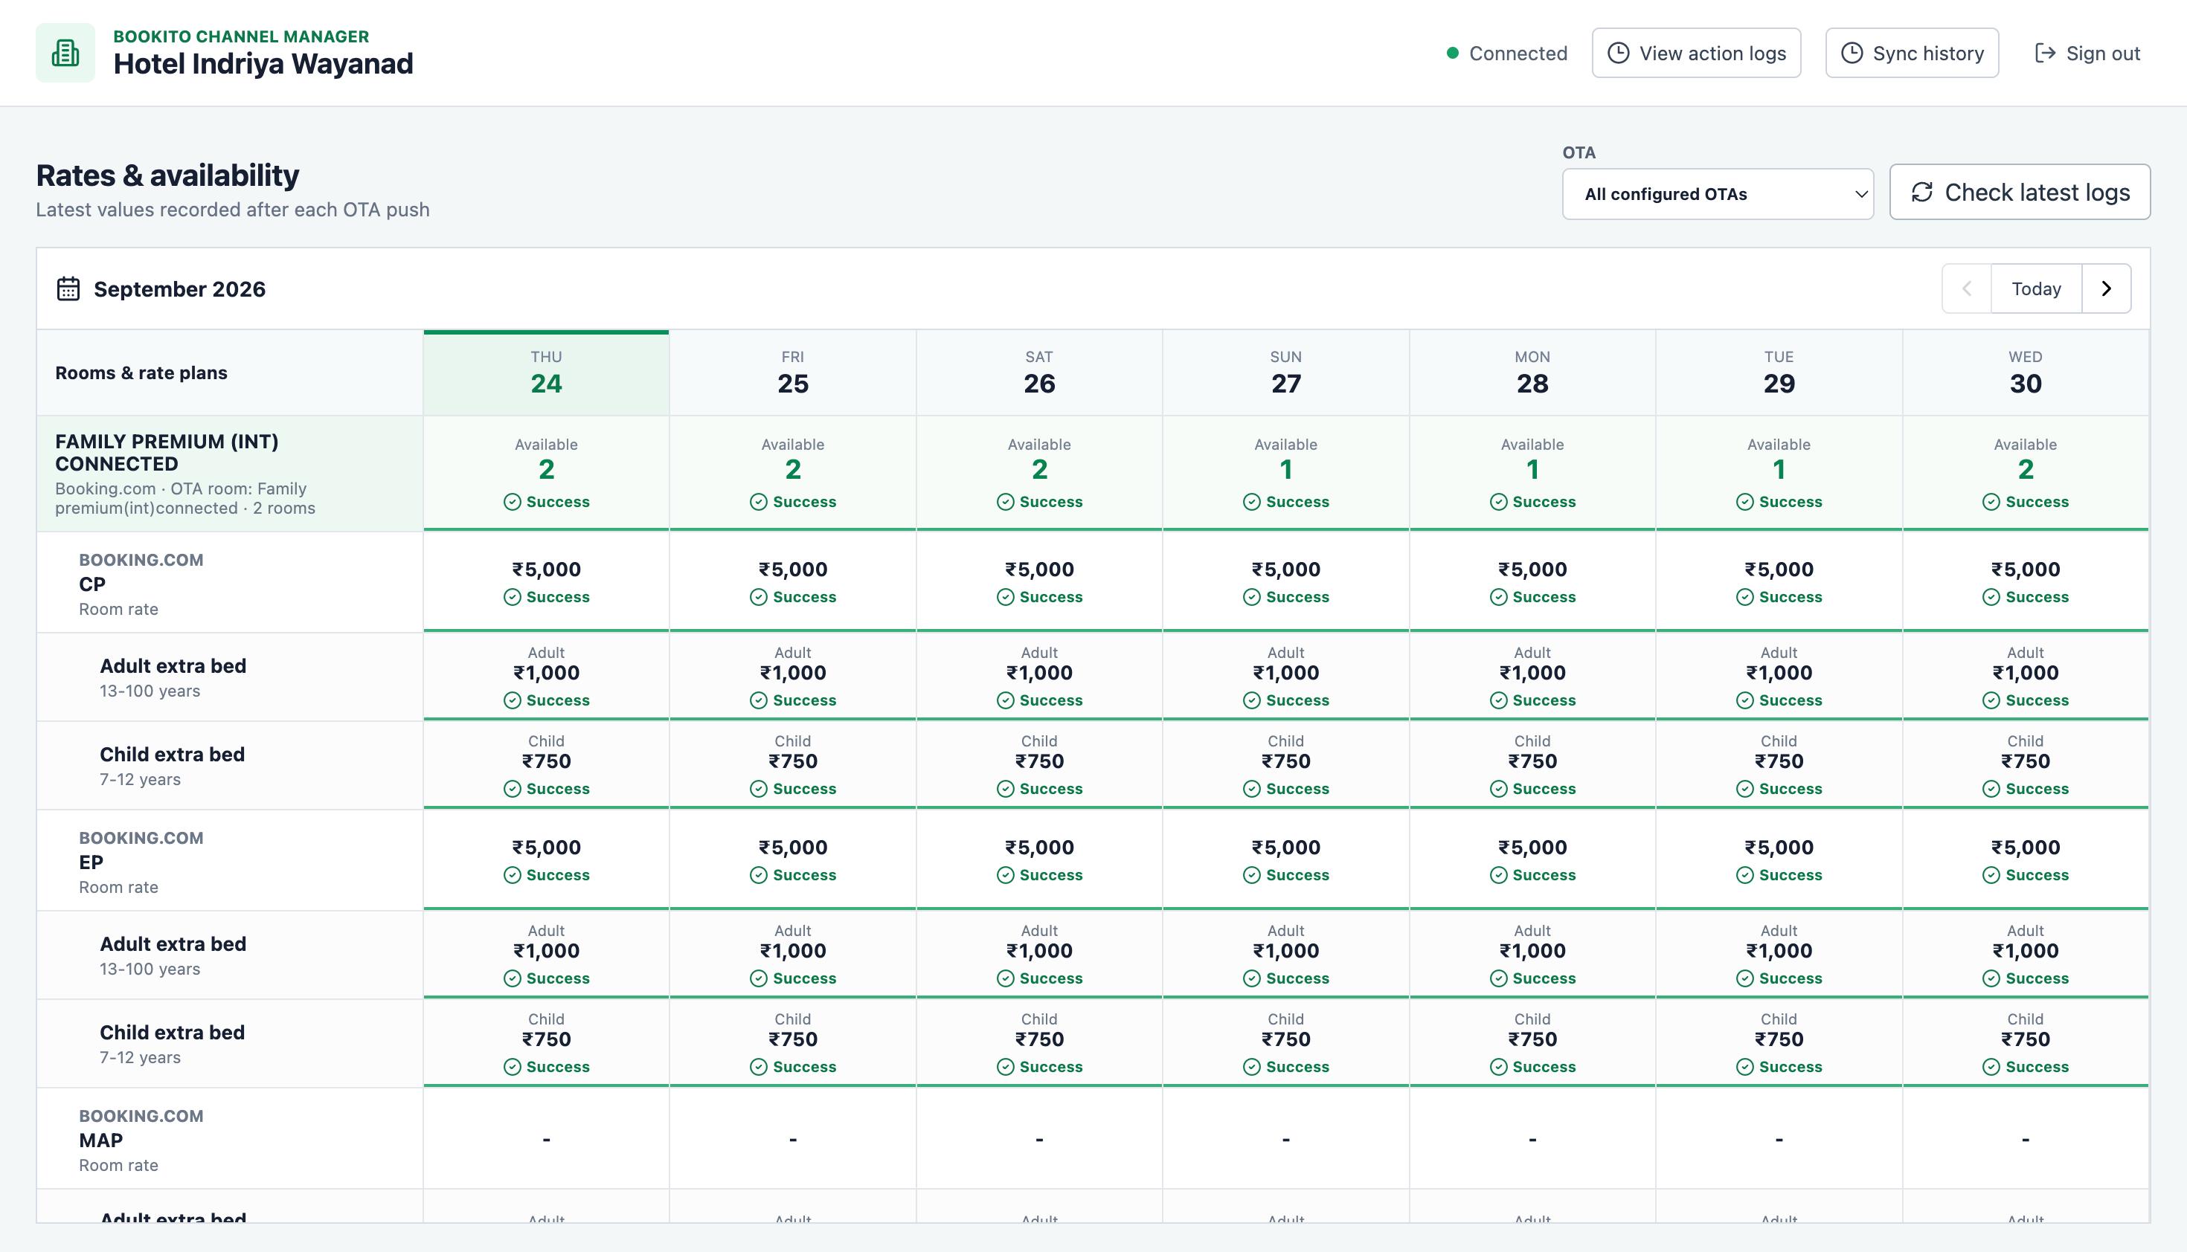Click the green Connected status dot
Viewport: 2187px width, 1252px height.
[1452, 54]
